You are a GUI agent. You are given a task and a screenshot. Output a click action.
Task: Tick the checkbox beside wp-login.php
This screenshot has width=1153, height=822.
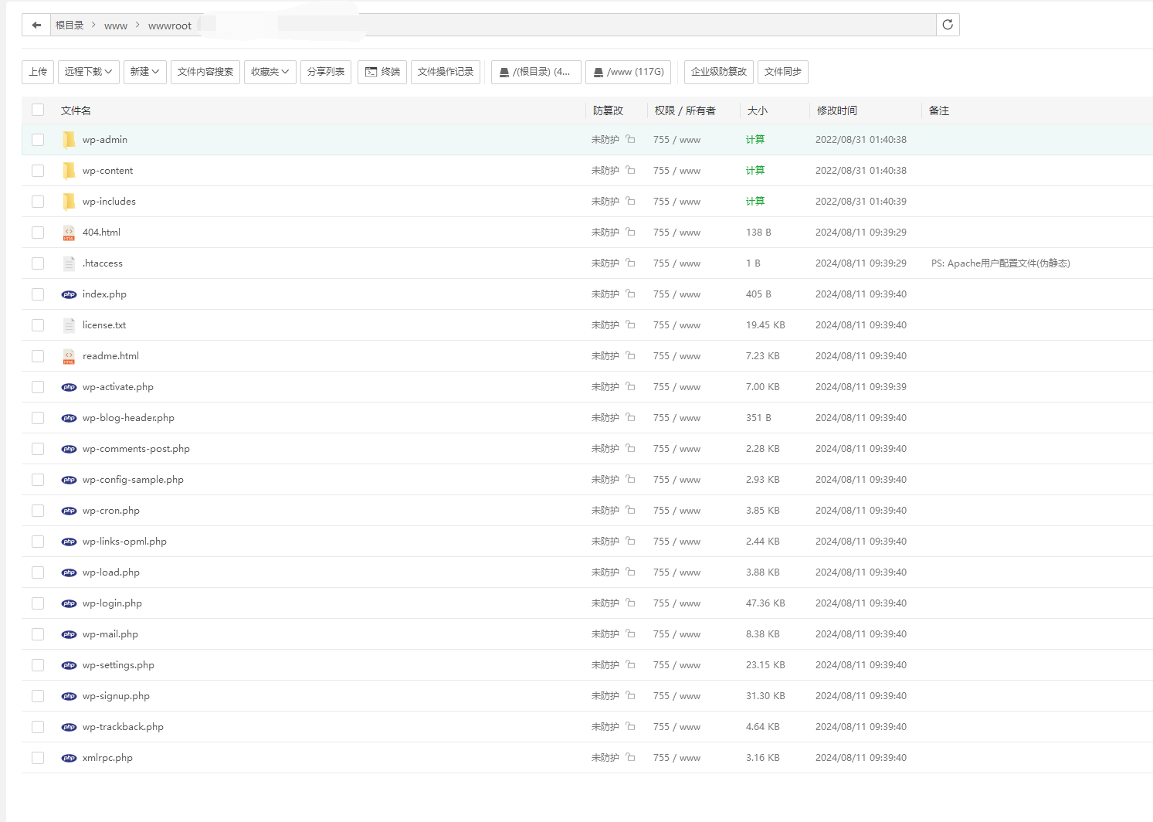pos(38,603)
